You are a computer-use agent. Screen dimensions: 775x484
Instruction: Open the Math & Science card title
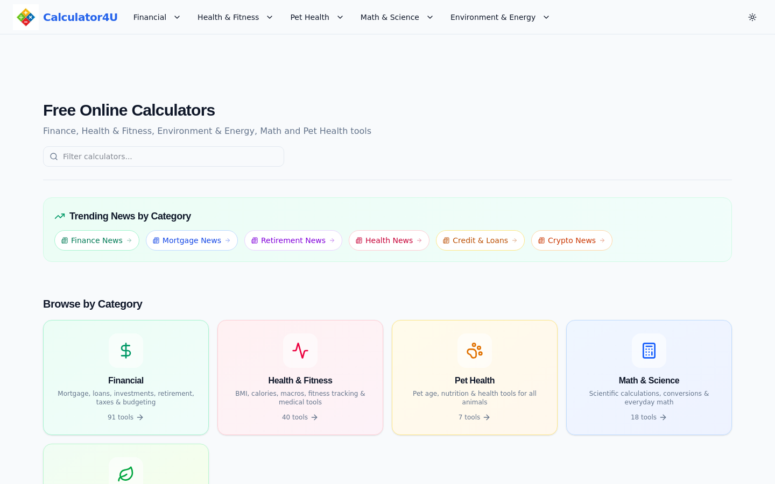[649, 380]
